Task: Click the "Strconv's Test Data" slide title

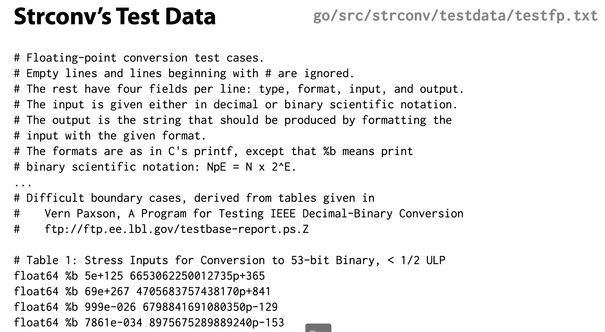Action: [x=115, y=16]
